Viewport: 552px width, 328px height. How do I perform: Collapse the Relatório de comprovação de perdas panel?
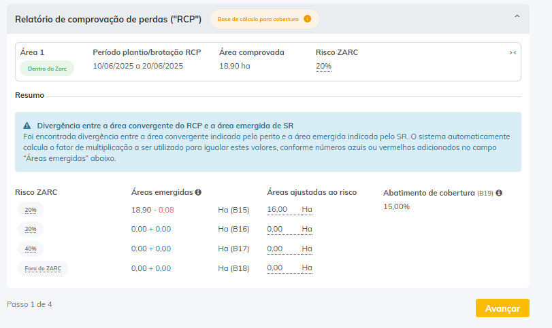(517, 16)
